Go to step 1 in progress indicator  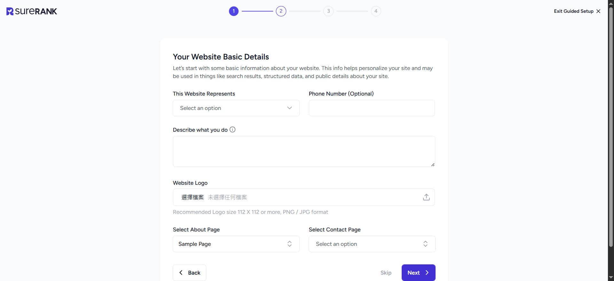[233, 11]
